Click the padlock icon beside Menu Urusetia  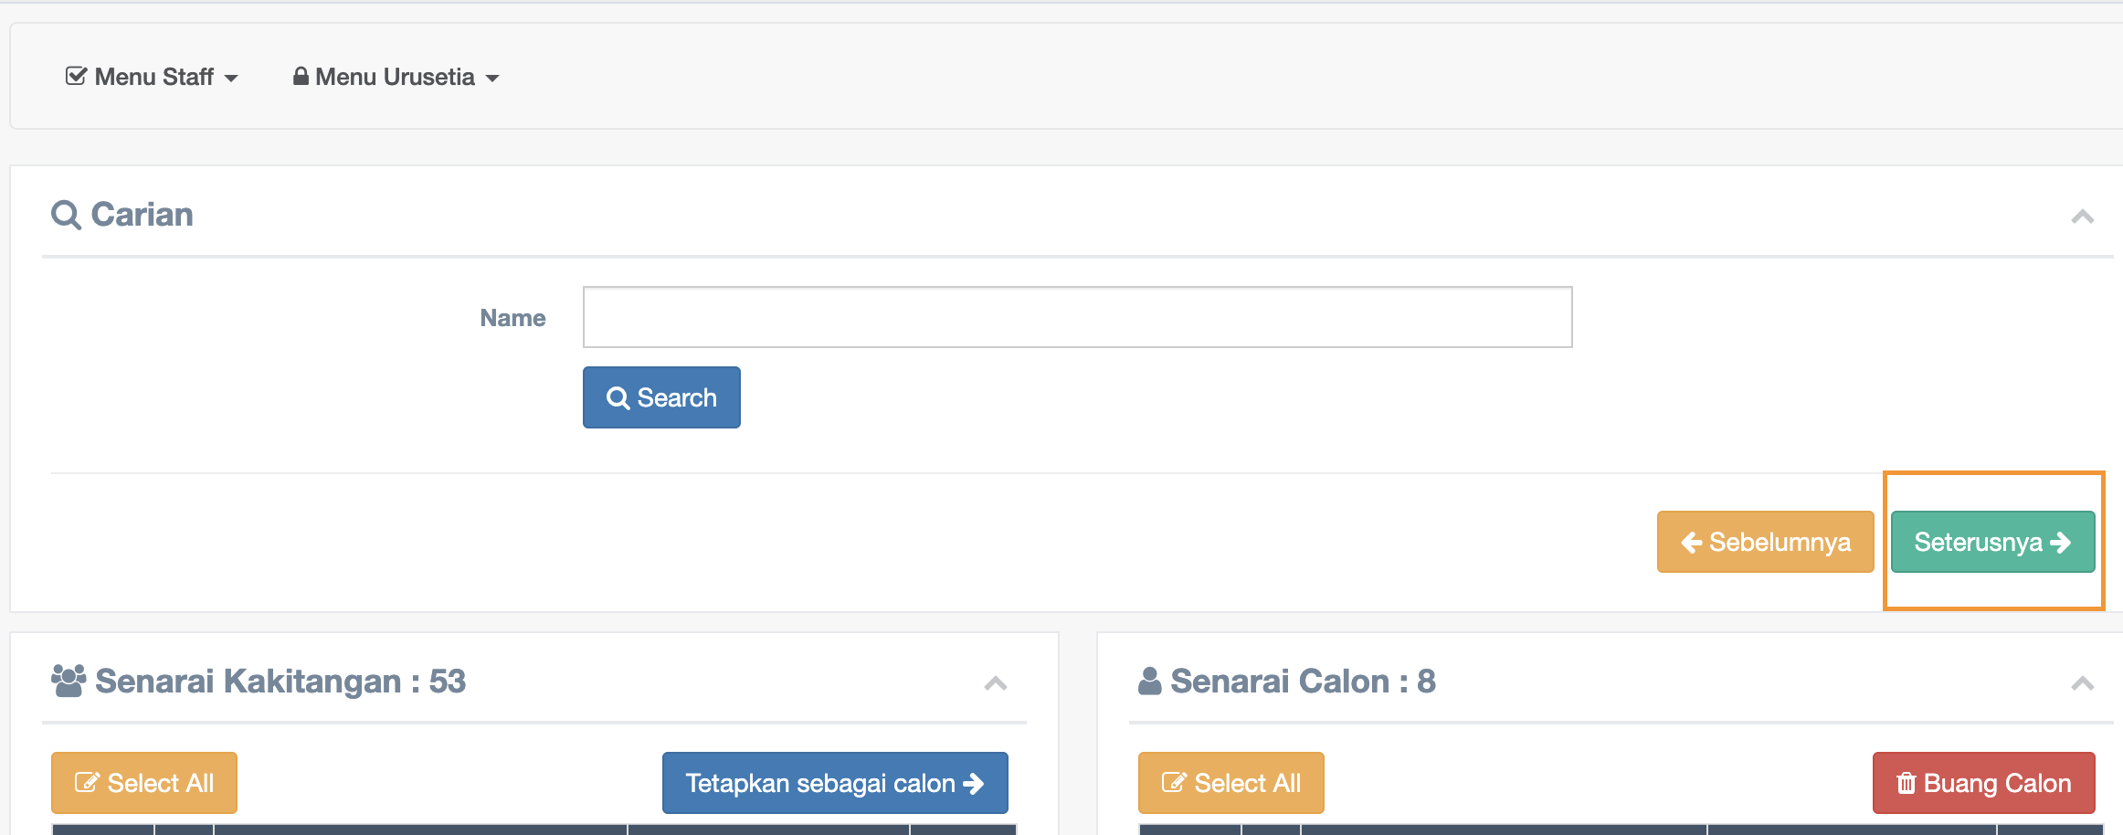point(300,76)
